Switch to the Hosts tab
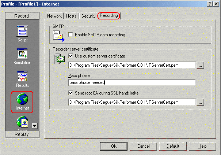Image resolution: width=221 pixels, height=155 pixels. [x=71, y=16]
